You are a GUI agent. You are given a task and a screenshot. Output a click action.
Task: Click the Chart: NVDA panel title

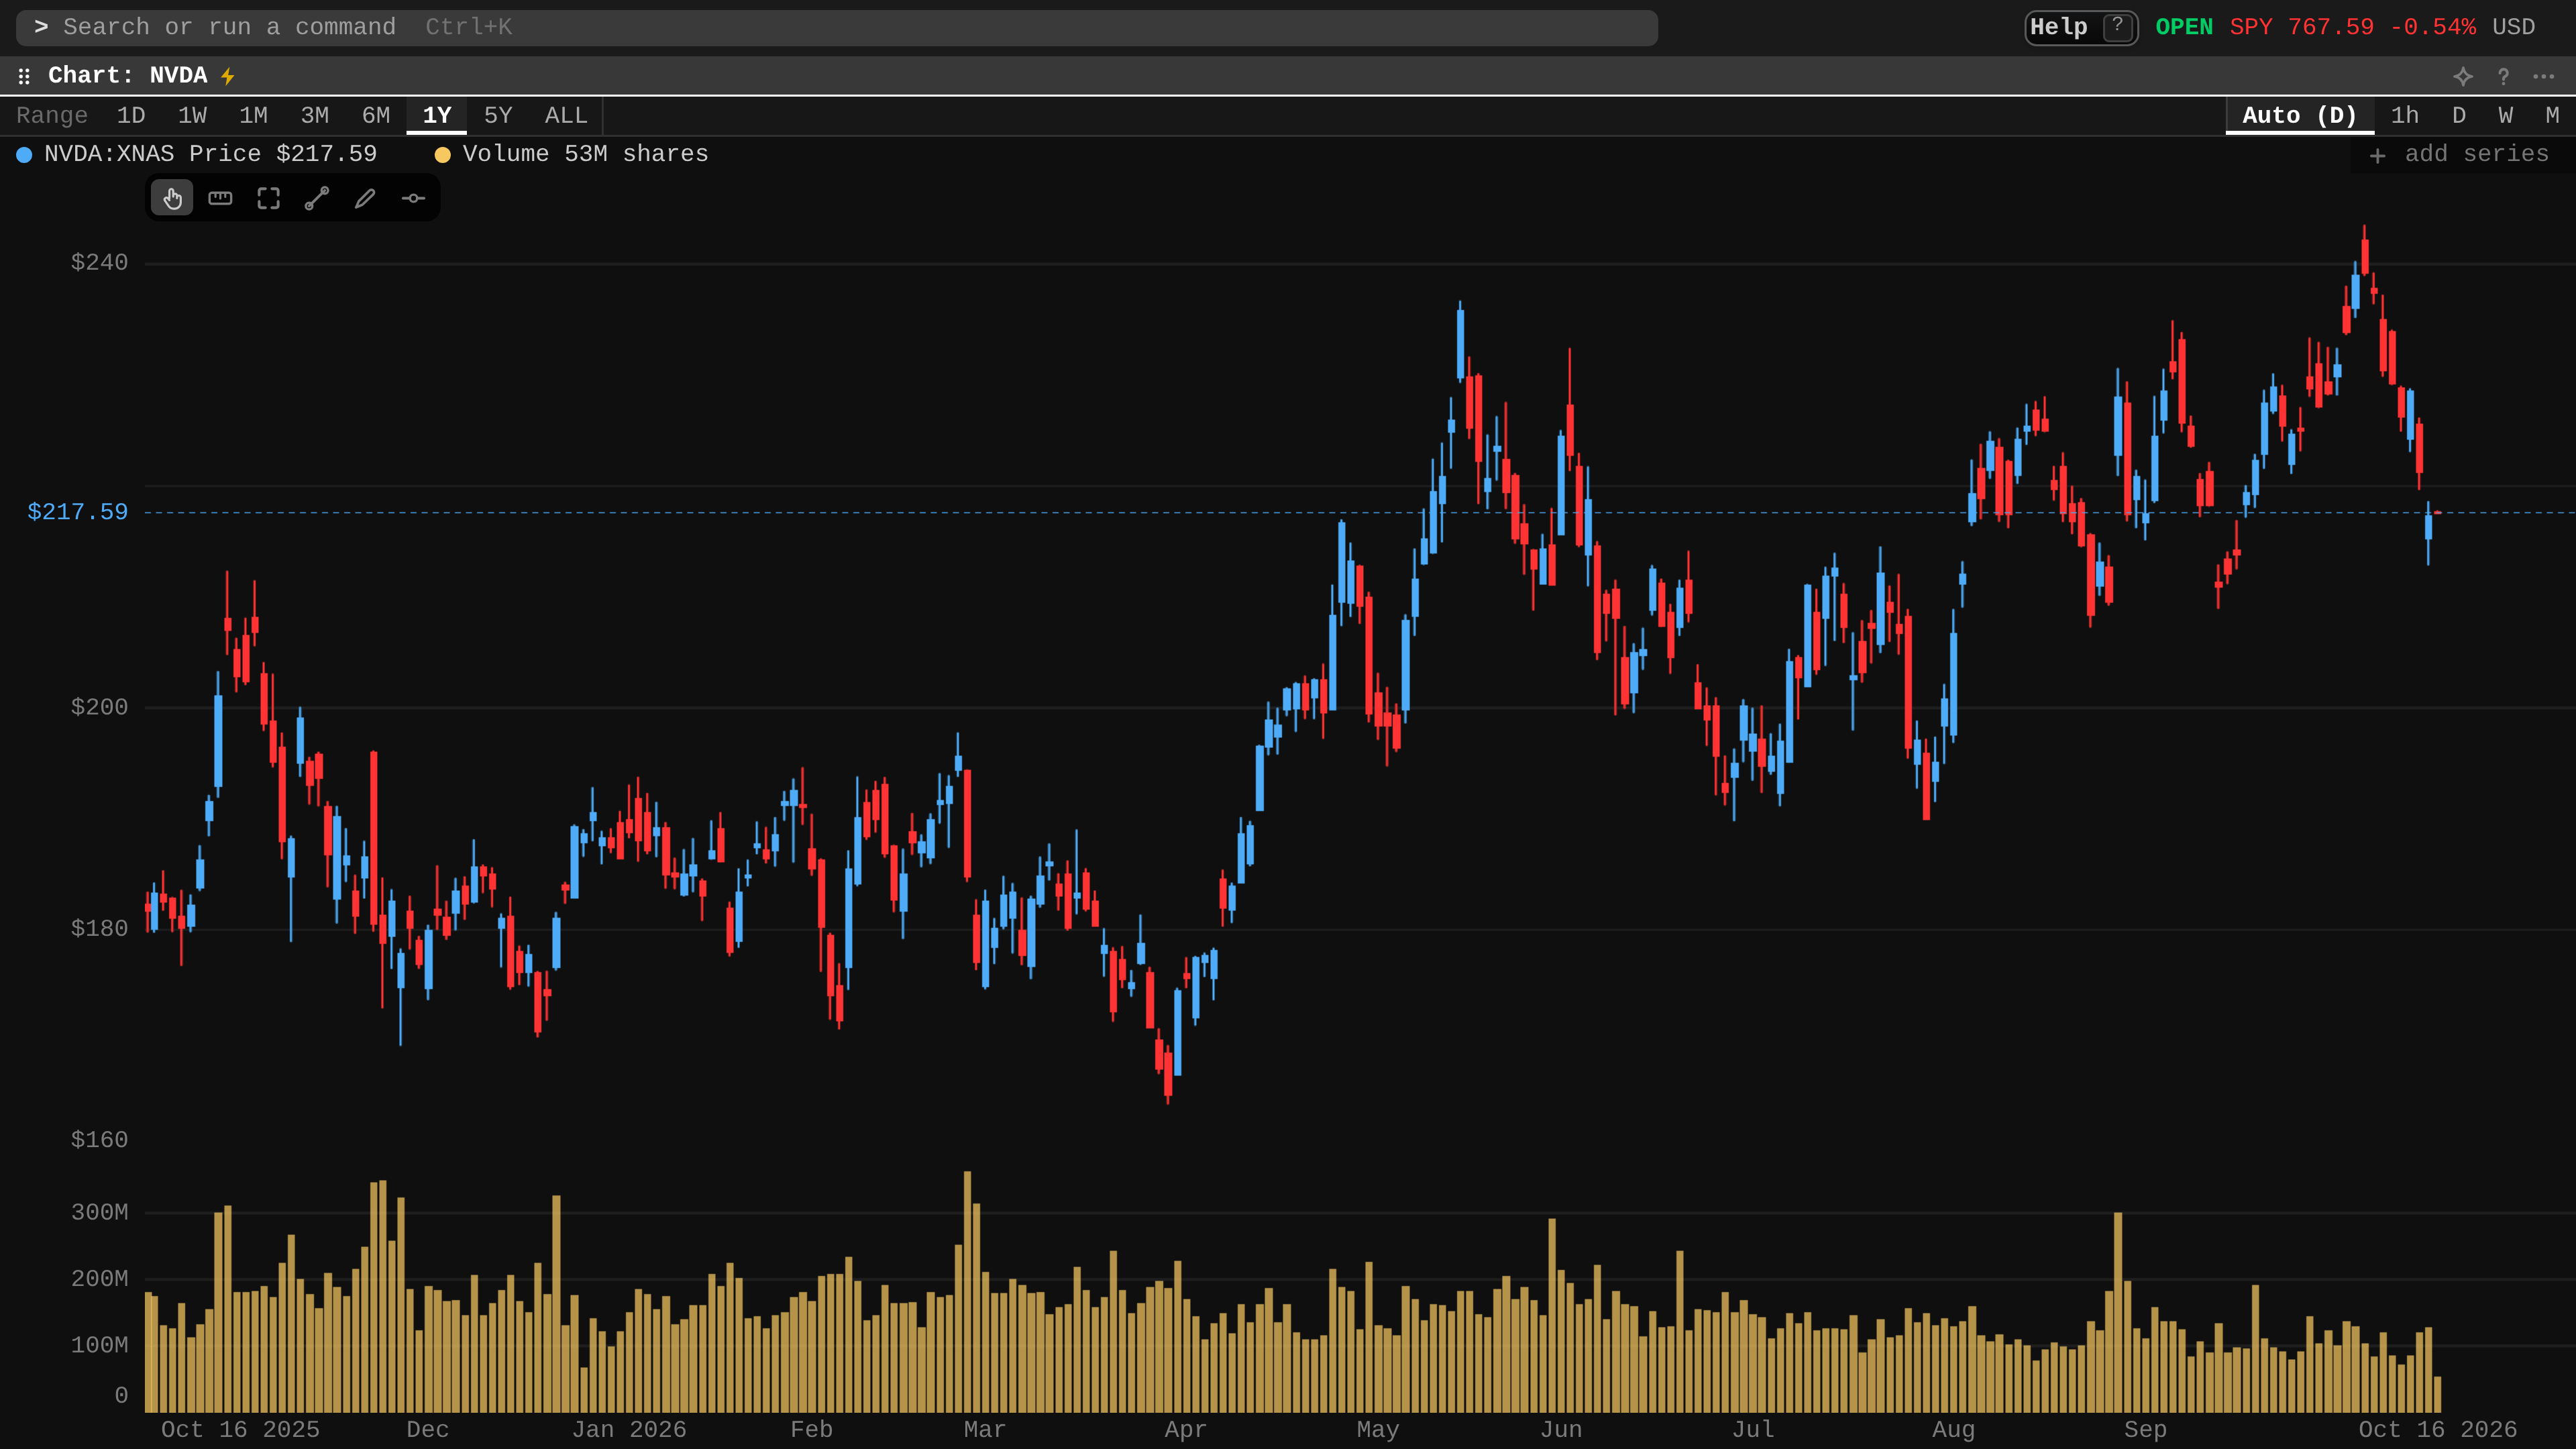(127, 76)
